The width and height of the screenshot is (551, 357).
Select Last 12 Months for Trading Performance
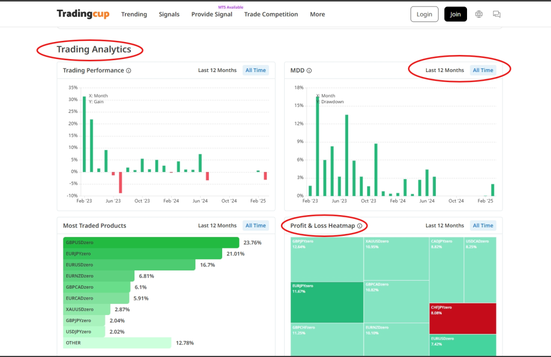pyautogui.click(x=217, y=70)
